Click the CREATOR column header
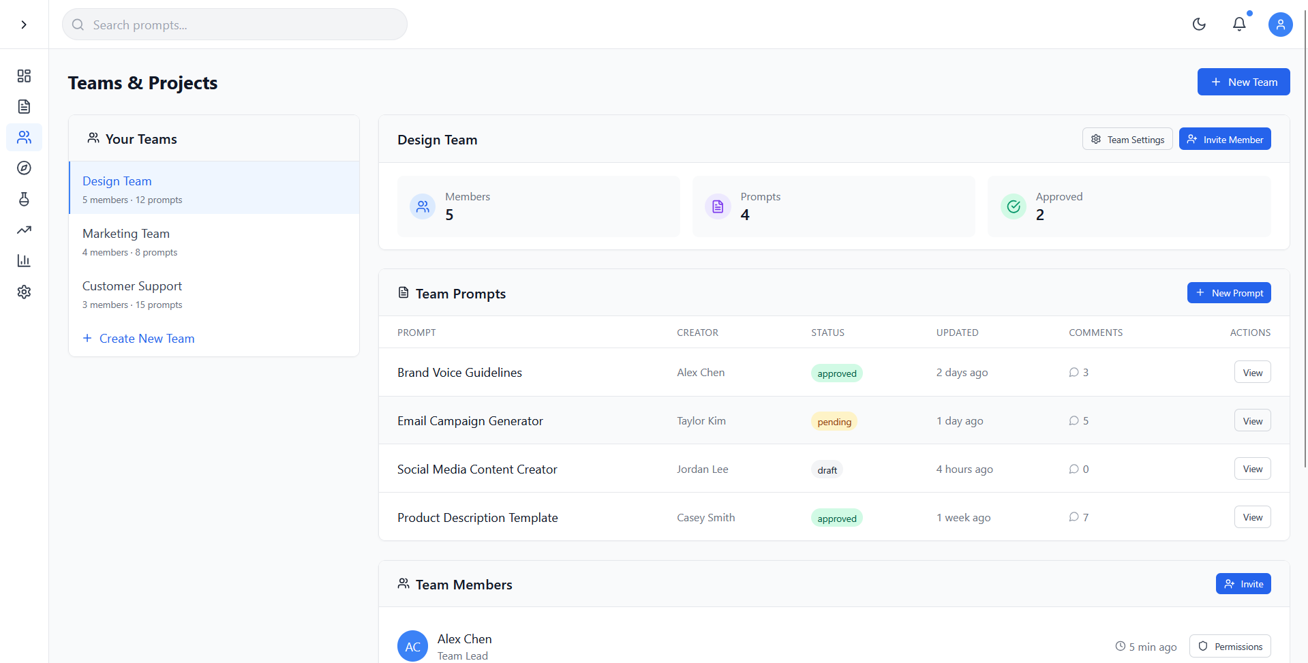This screenshot has width=1308, height=663. tap(697, 333)
